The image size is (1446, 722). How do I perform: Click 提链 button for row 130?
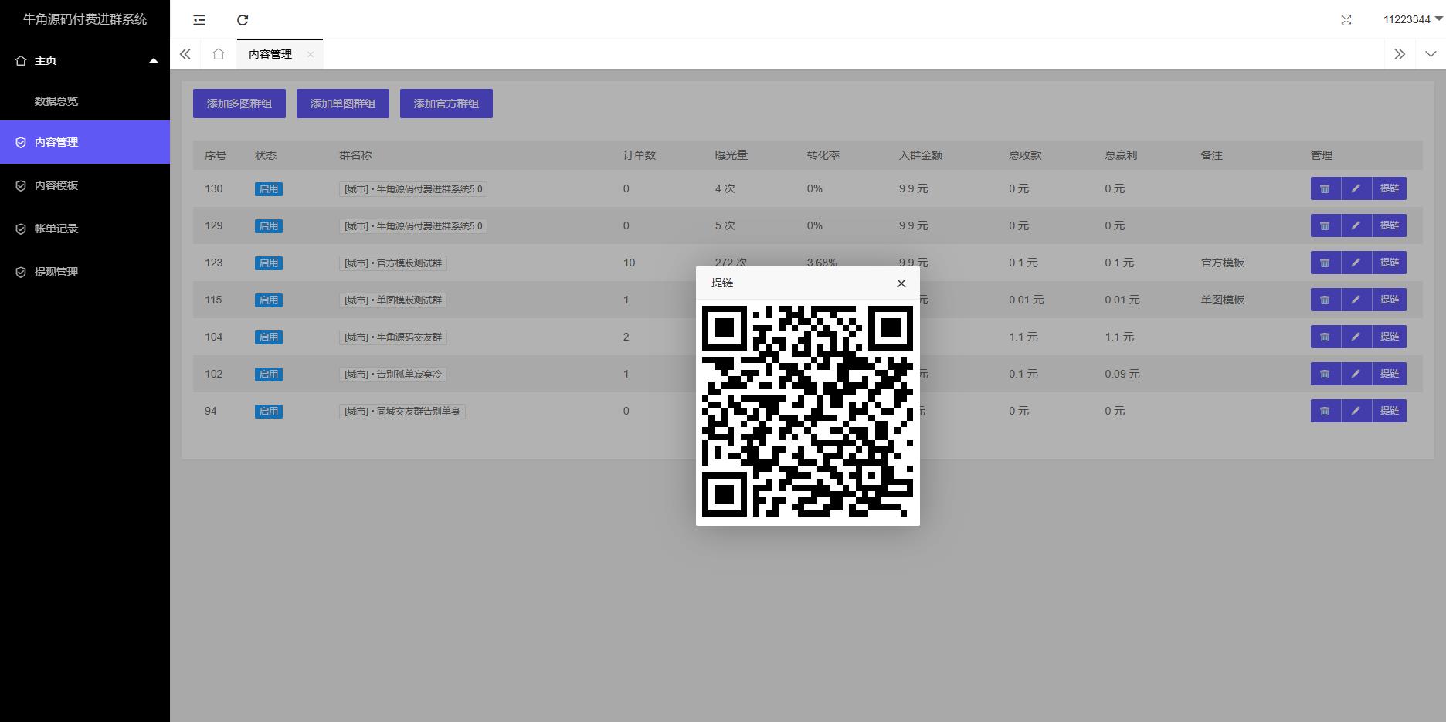(1390, 188)
